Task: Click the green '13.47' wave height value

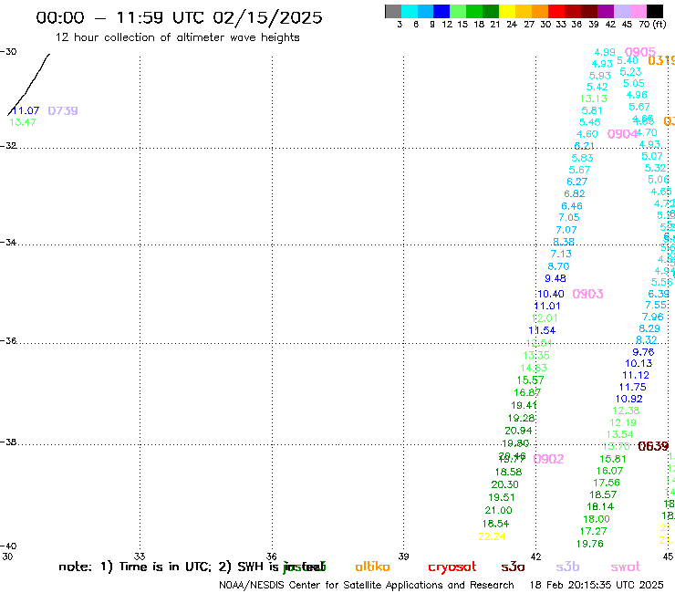Action: (23, 122)
